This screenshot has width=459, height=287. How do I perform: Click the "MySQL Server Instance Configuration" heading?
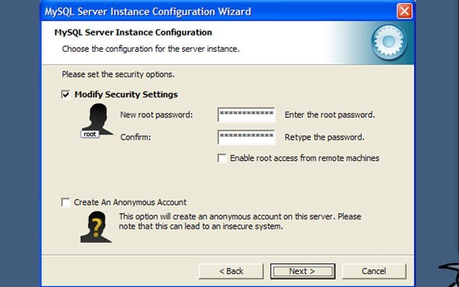click(132, 32)
